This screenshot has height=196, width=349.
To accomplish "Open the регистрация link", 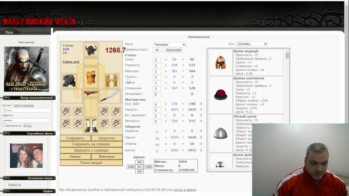I will (24, 105).
